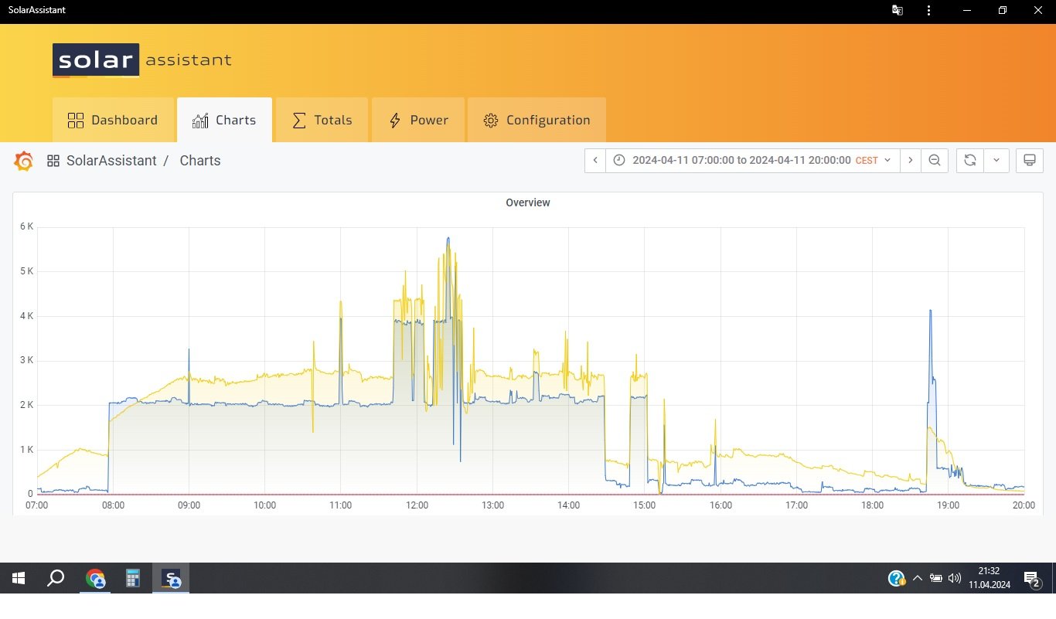Go to the Power tab

(x=418, y=121)
